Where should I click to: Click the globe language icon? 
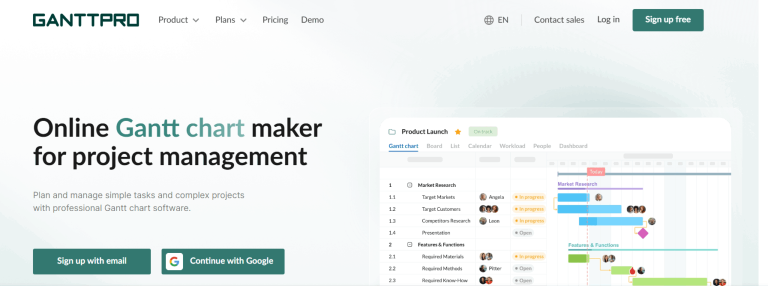click(x=489, y=20)
